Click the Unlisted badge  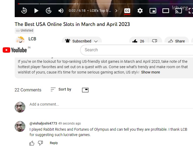pyautogui.click(x=25, y=30)
